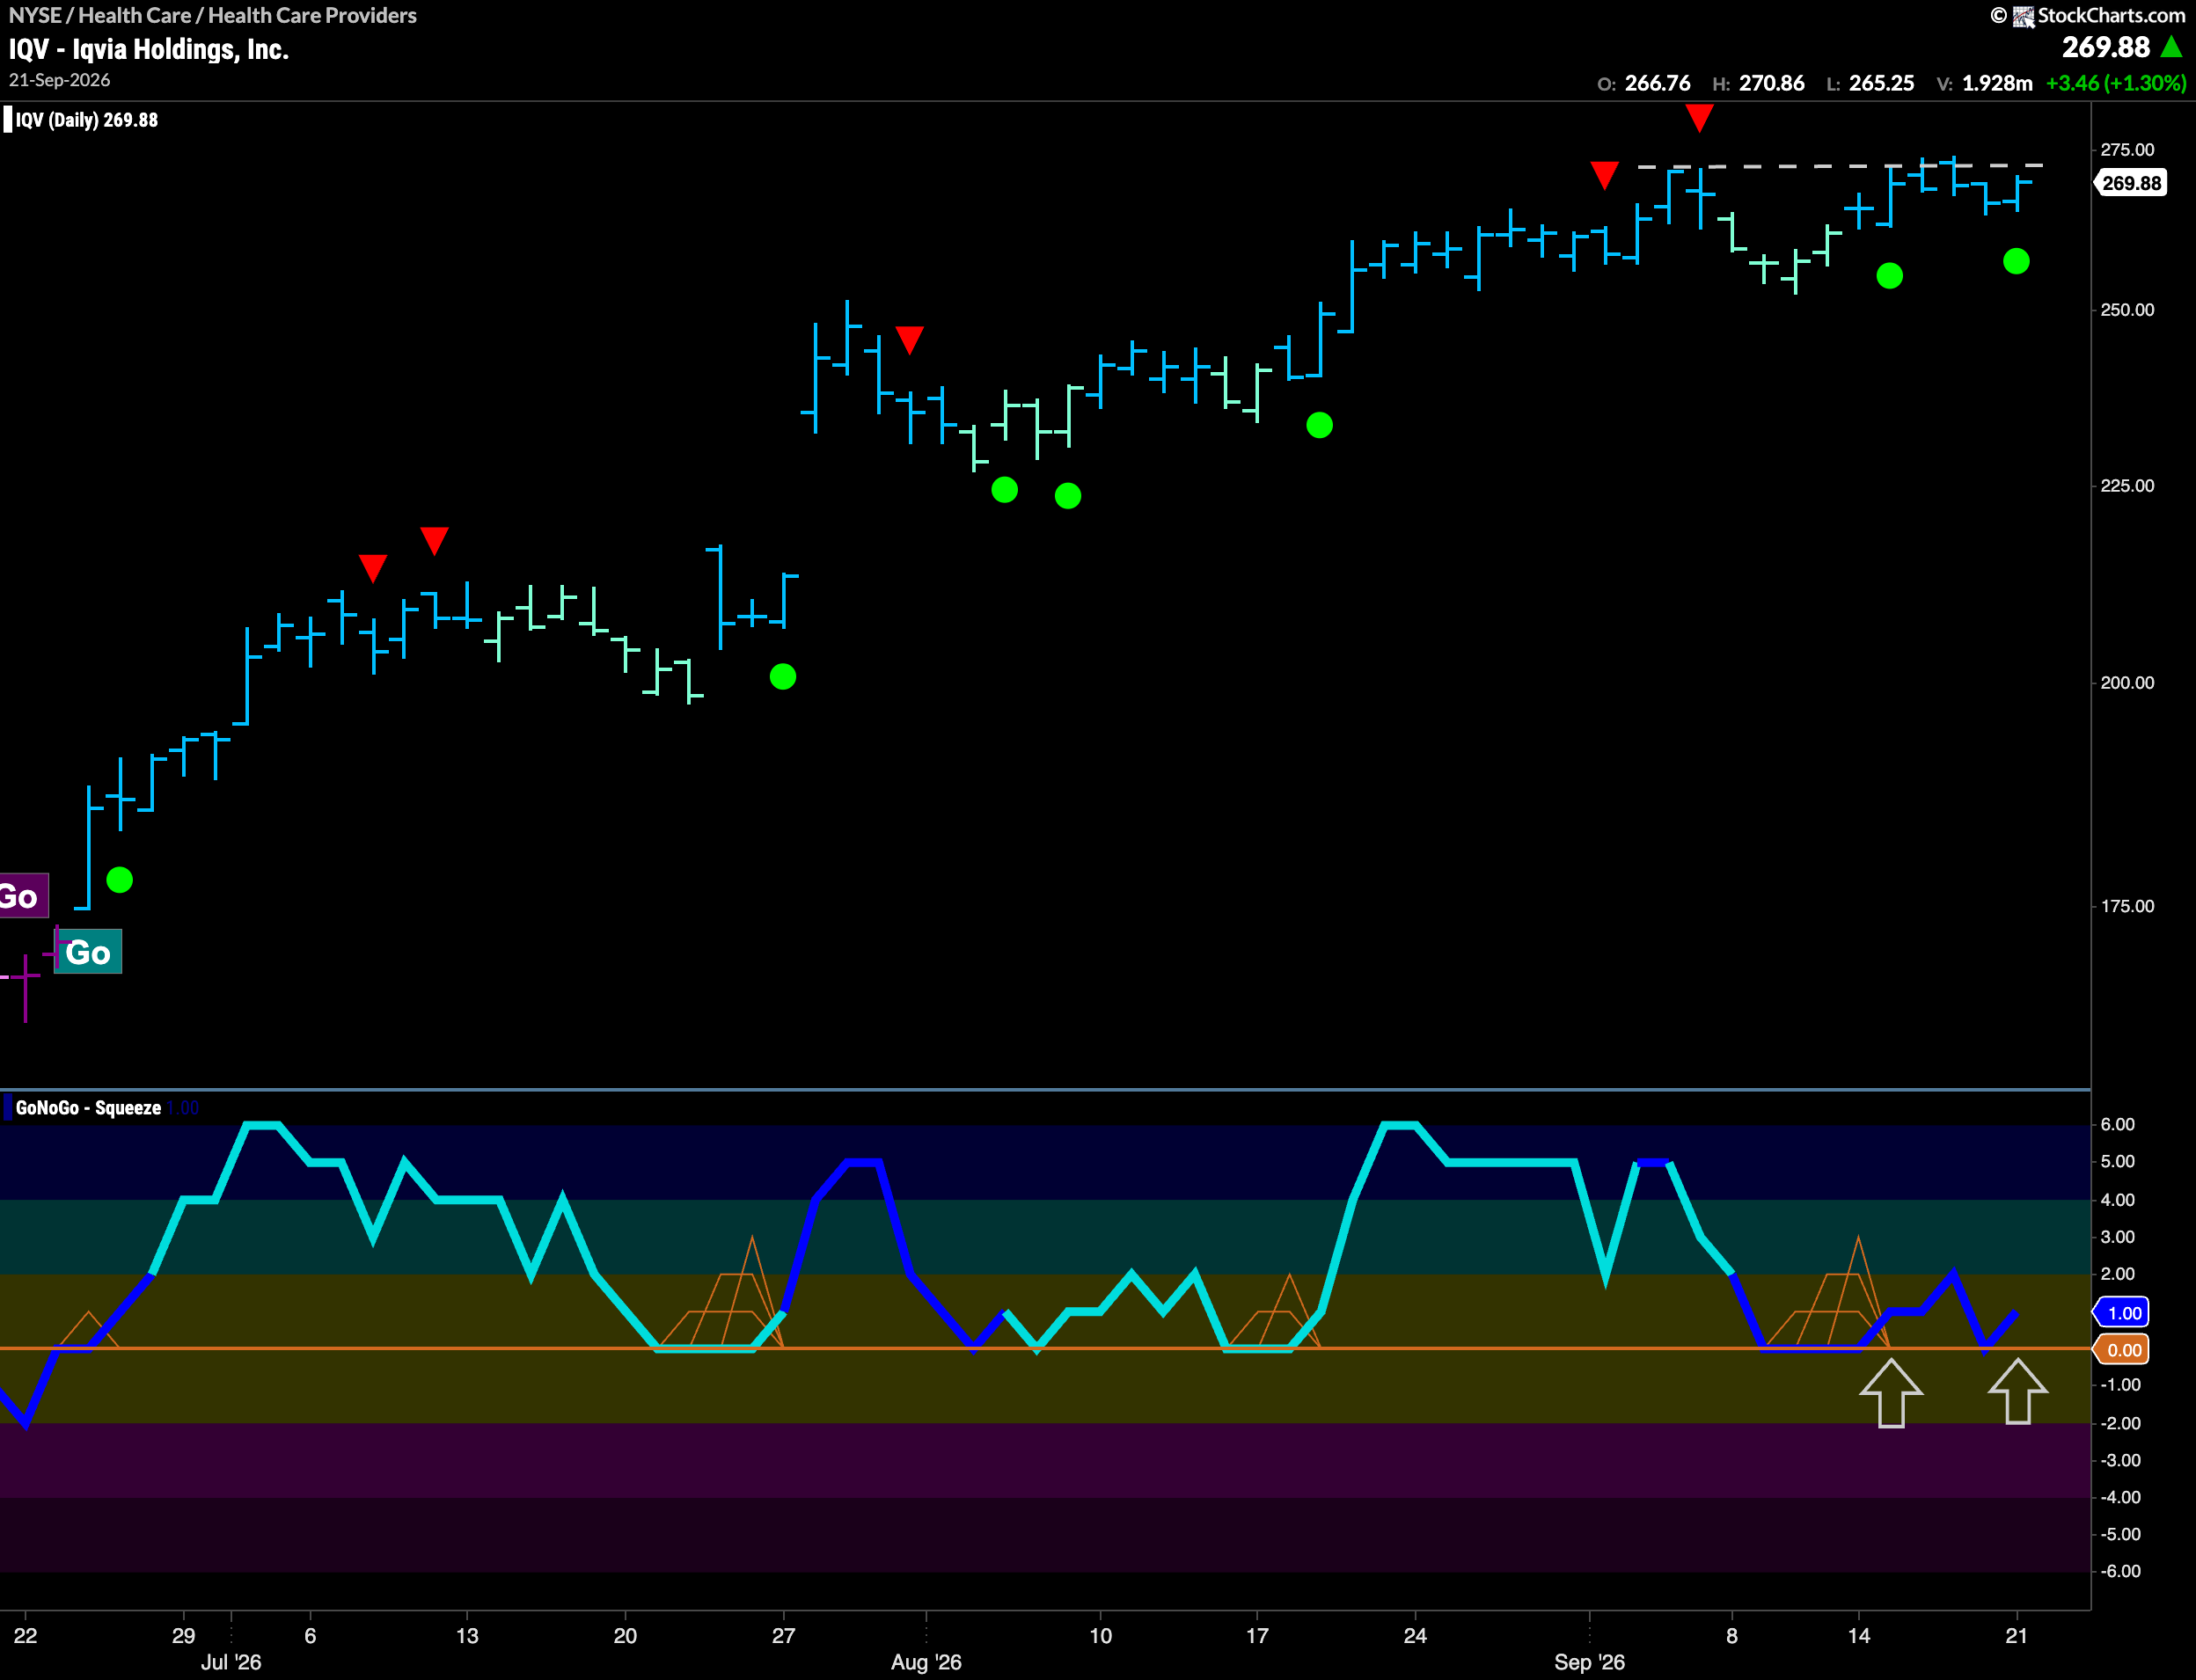The width and height of the screenshot is (2196, 1680).
Task: Click the 175.00 price axis label
Action: click(x=2127, y=906)
